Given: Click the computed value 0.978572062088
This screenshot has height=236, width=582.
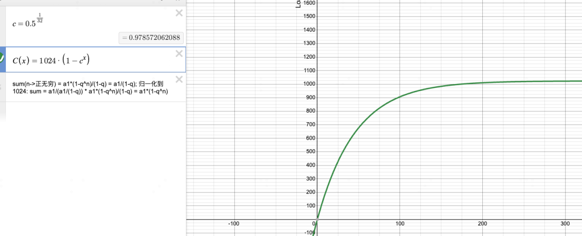Looking at the screenshot, I should (x=151, y=38).
